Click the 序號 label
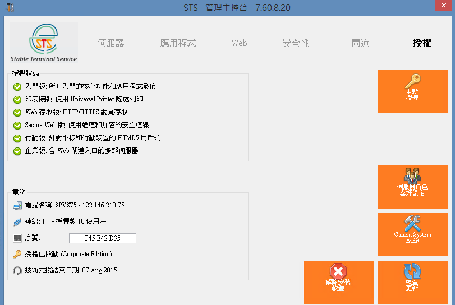This screenshot has height=305, width=455. tap(33, 238)
